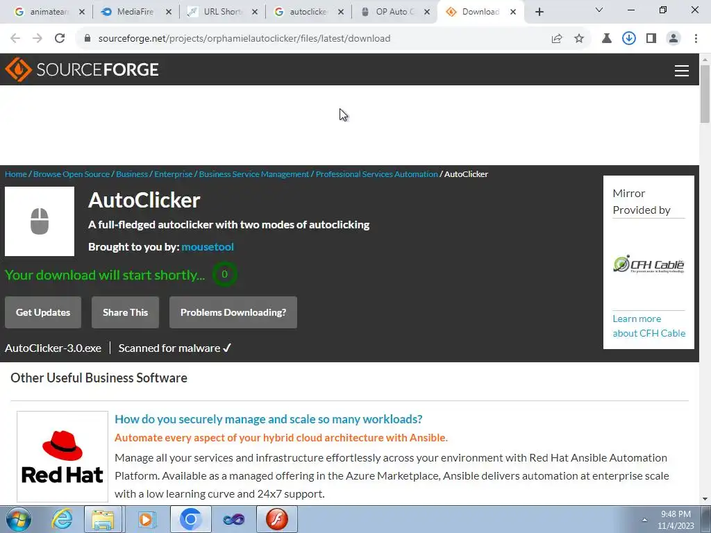Click the Problems Downloading? button
The image size is (711, 533).
coord(233,312)
